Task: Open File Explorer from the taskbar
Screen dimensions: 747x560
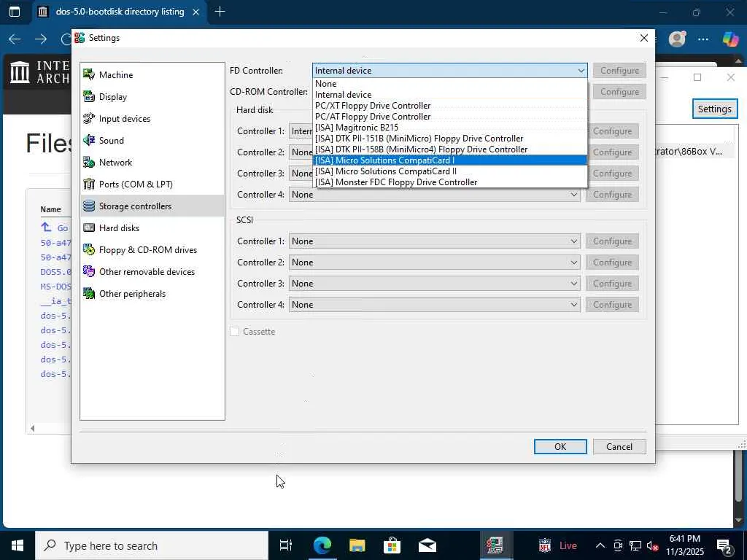Action: point(357,545)
